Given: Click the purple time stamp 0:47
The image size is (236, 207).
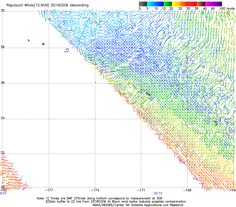Looking at the screenshot, I should tap(3, 193).
